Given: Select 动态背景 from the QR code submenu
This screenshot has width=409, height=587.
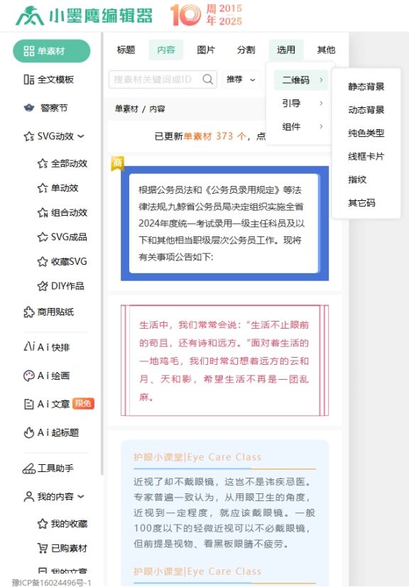Looking at the screenshot, I should [x=366, y=110].
